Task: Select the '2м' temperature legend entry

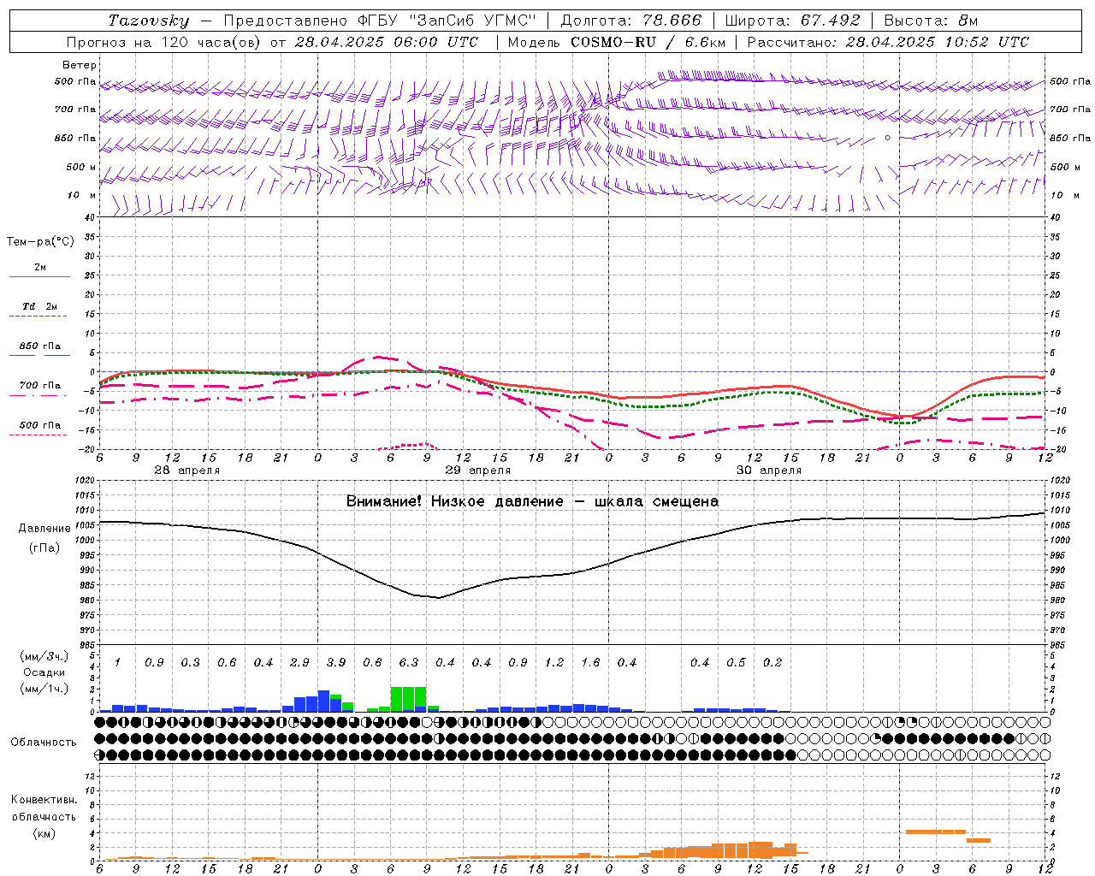Action: (x=40, y=267)
